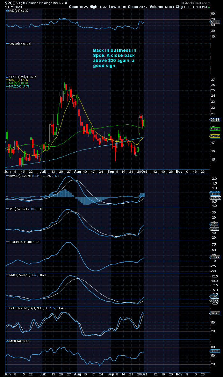Click 'Aug' on the price chart date axis

pos(77,172)
